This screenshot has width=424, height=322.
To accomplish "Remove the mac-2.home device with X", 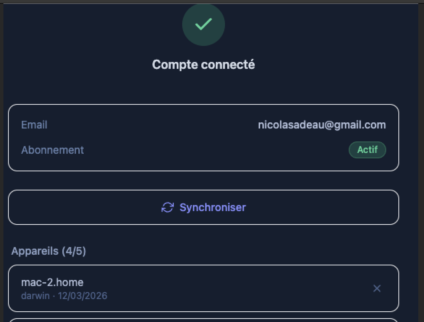I will pos(377,288).
